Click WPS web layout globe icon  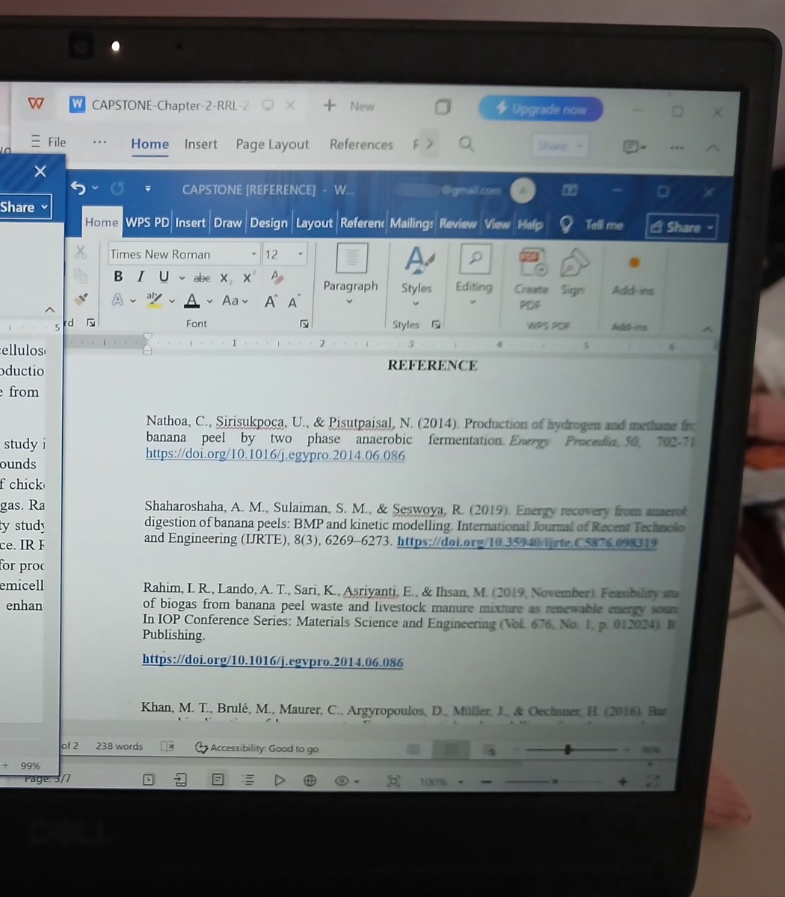pos(310,780)
